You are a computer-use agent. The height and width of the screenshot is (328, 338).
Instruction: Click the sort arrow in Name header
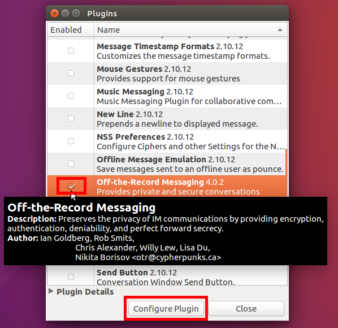coord(280,30)
